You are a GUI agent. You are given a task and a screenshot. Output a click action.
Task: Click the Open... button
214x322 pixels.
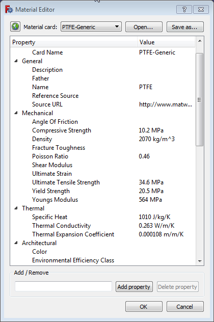(x=144, y=26)
